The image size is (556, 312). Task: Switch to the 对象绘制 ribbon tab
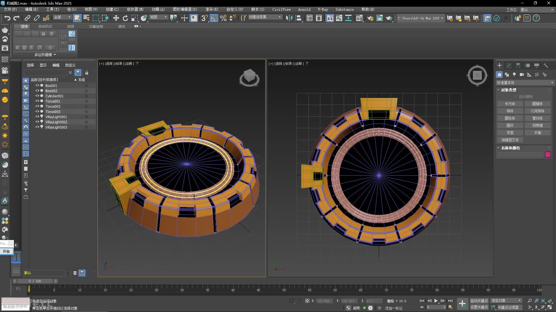pyautogui.click(x=96, y=26)
